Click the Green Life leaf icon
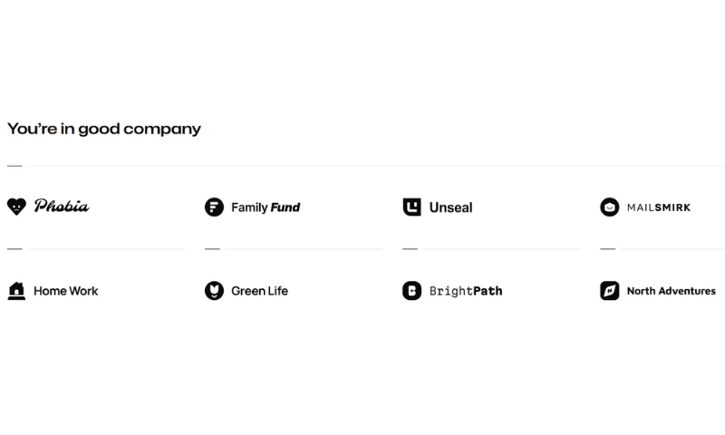 pos(214,291)
